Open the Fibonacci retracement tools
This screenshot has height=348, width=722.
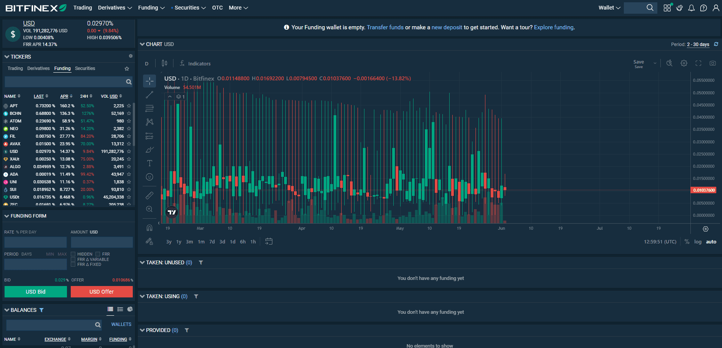(x=149, y=108)
